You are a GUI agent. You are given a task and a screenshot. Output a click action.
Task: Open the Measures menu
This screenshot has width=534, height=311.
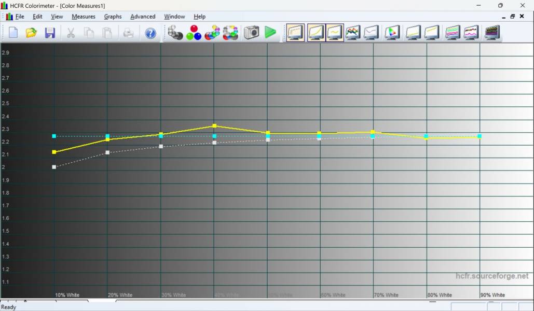(x=83, y=17)
